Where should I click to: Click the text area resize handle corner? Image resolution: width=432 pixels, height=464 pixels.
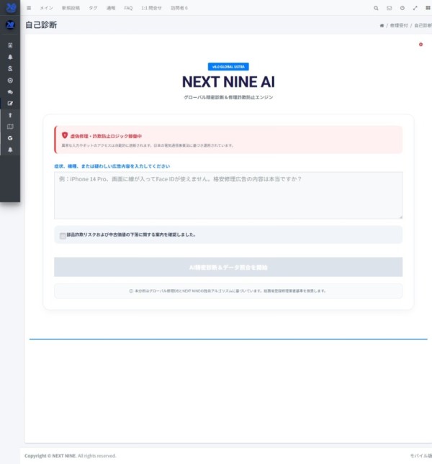click(400, 217)
